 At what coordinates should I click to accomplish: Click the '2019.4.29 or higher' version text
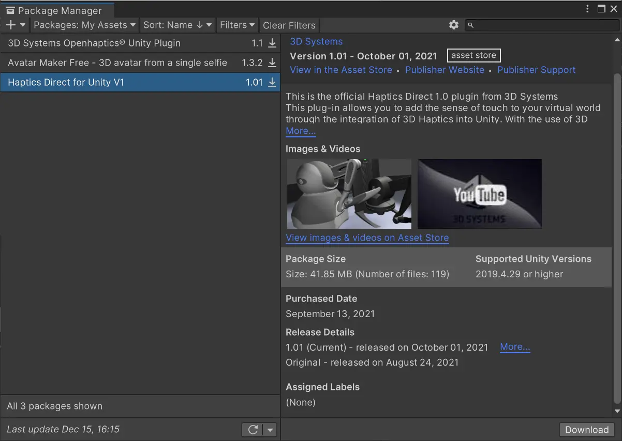pos(520,274)
